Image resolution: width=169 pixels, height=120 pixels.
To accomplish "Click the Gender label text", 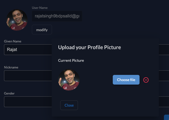I will [9, 93].
